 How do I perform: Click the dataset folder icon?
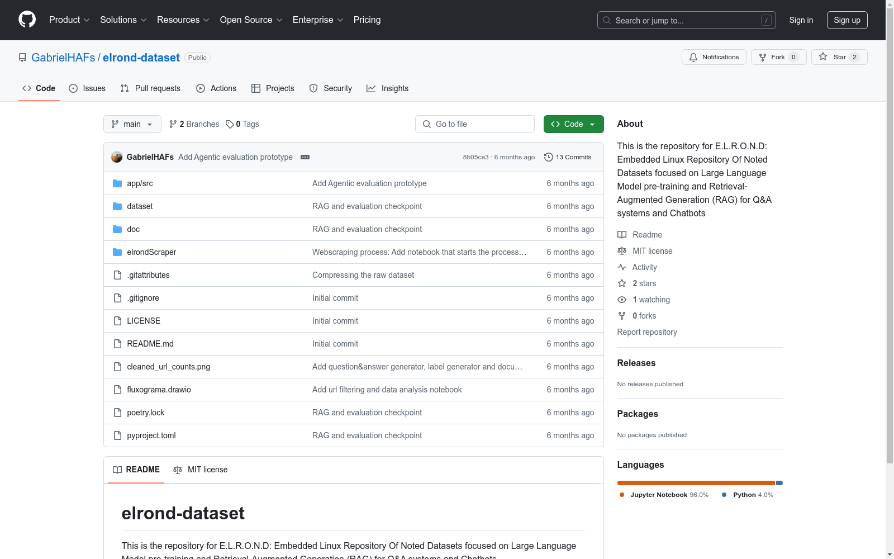pos(117,206)
